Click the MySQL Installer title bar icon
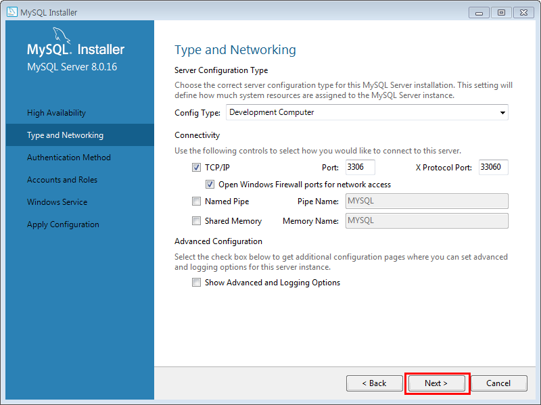The height and width of the screenshot is (405, 541). (11, 12)
